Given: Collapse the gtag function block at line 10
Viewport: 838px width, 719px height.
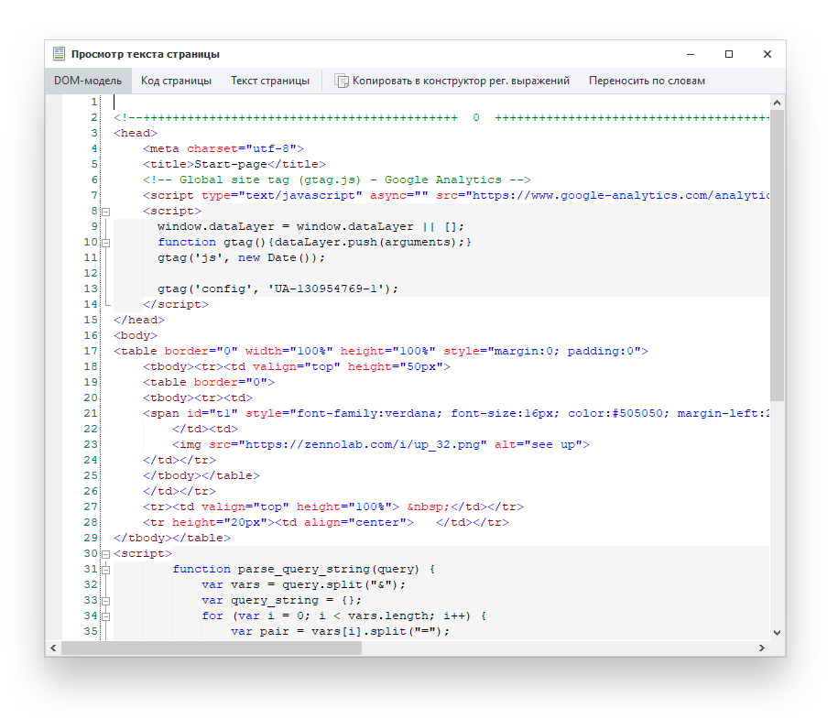Looking at the screenshot, I should pos(105,242).
